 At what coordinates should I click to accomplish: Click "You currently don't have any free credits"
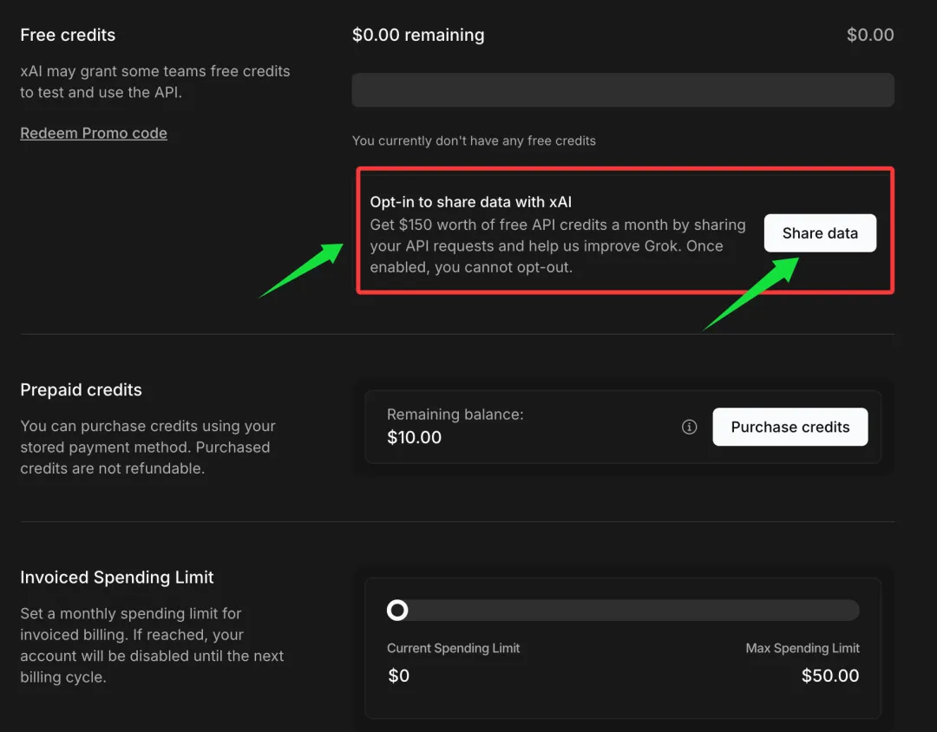474,141
